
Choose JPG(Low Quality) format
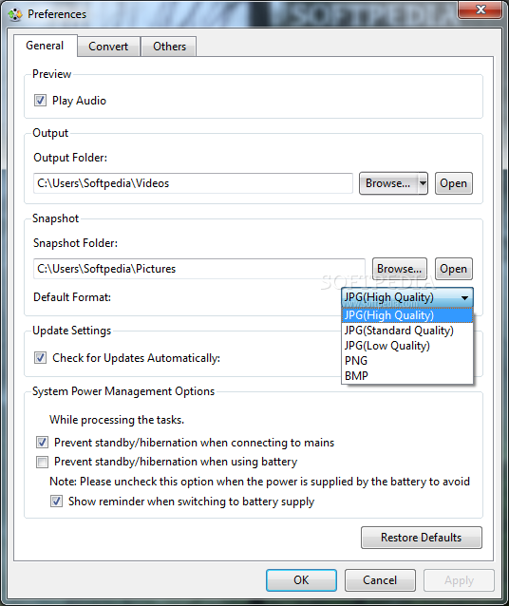click(407, 346)
